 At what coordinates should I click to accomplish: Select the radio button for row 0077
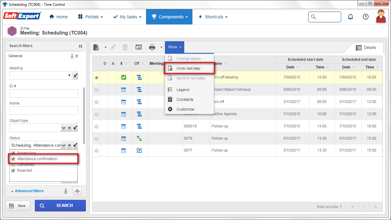pyautogui.click(x=97, y=151)
